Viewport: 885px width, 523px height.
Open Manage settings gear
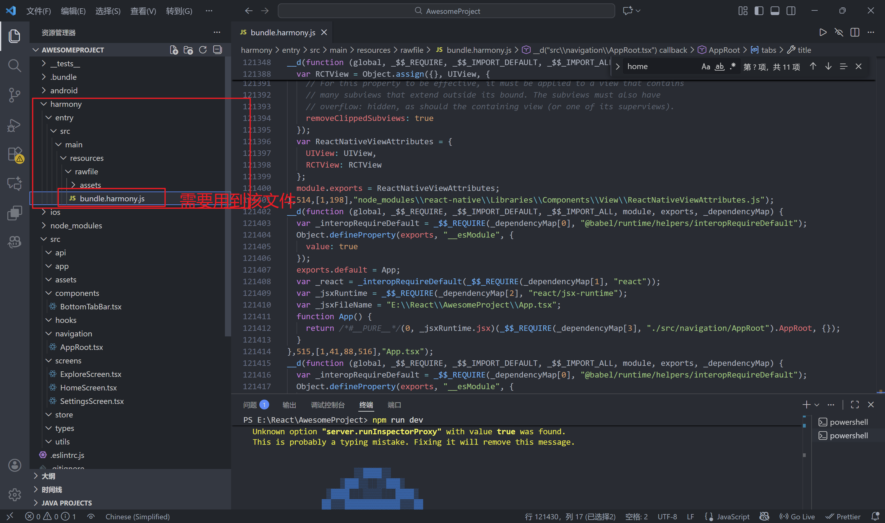click(x=14, y=495)
